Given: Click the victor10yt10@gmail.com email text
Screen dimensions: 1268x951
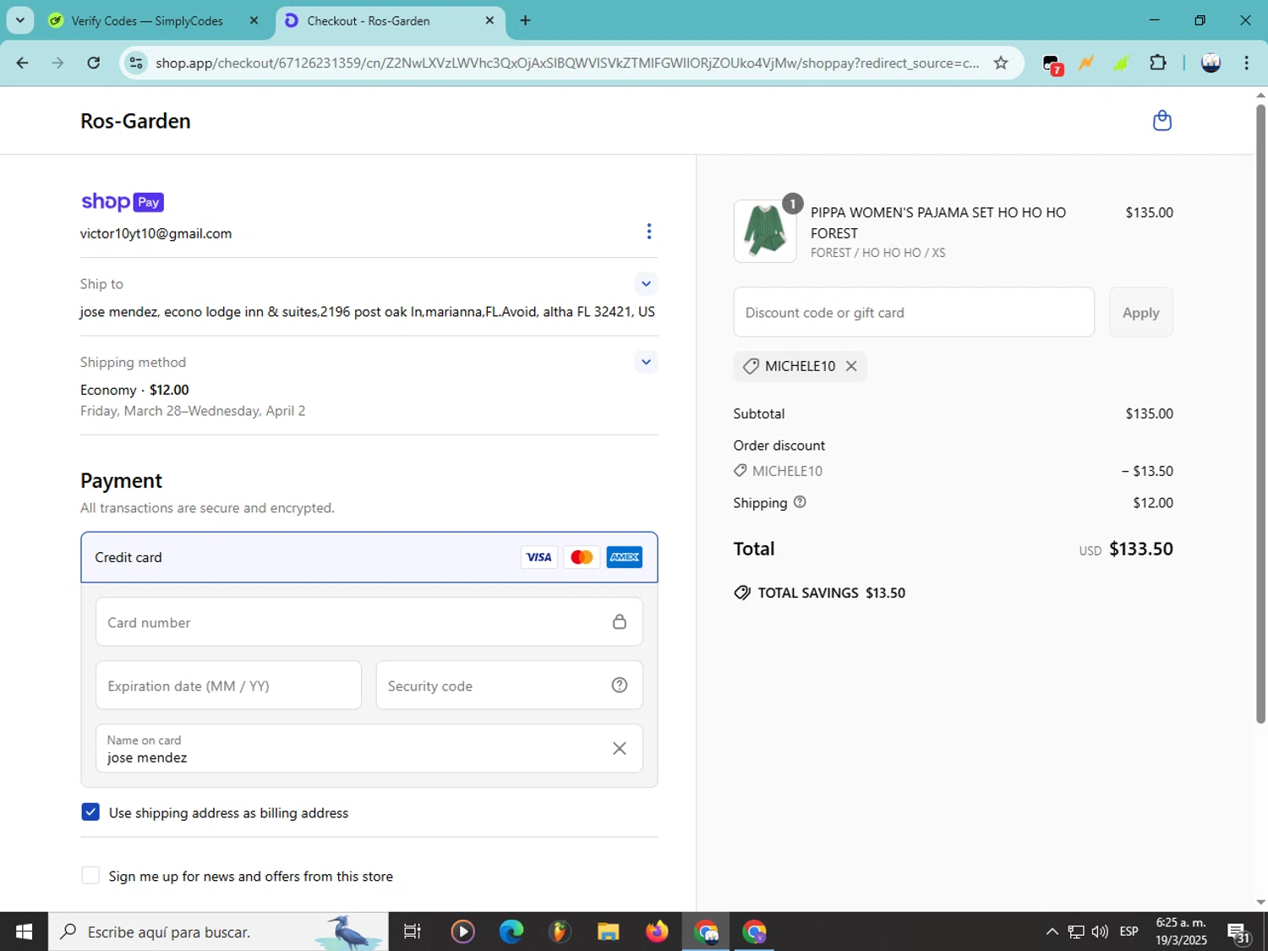Looking at the screenshot, I should click(156, 233).
